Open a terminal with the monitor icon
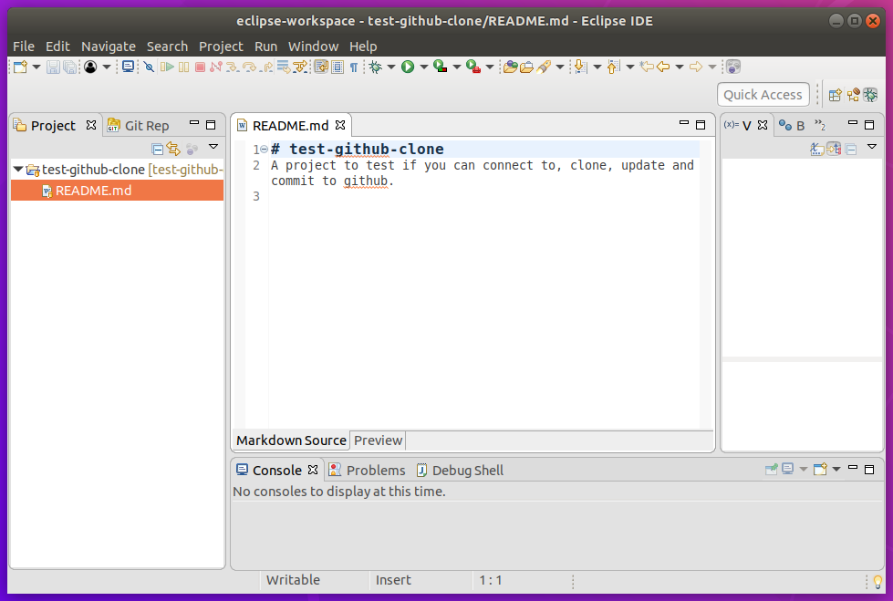Viewport: 893px width, 601px height. [128, 67]
